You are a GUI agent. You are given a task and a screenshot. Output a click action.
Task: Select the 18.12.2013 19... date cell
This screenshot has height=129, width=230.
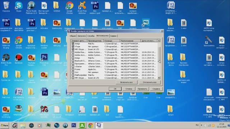[148, 72]
